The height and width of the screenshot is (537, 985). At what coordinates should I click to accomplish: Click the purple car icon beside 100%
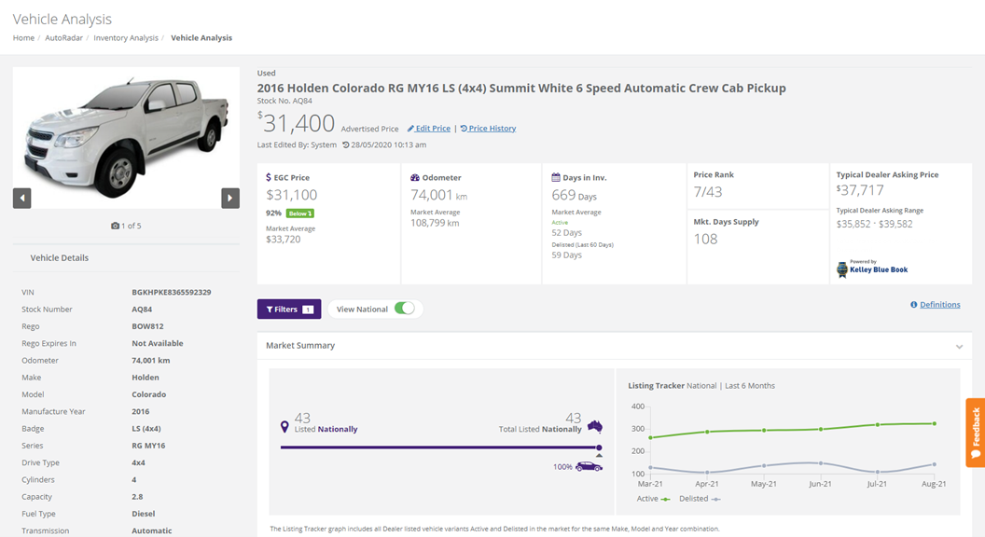[x=590, y=467]
